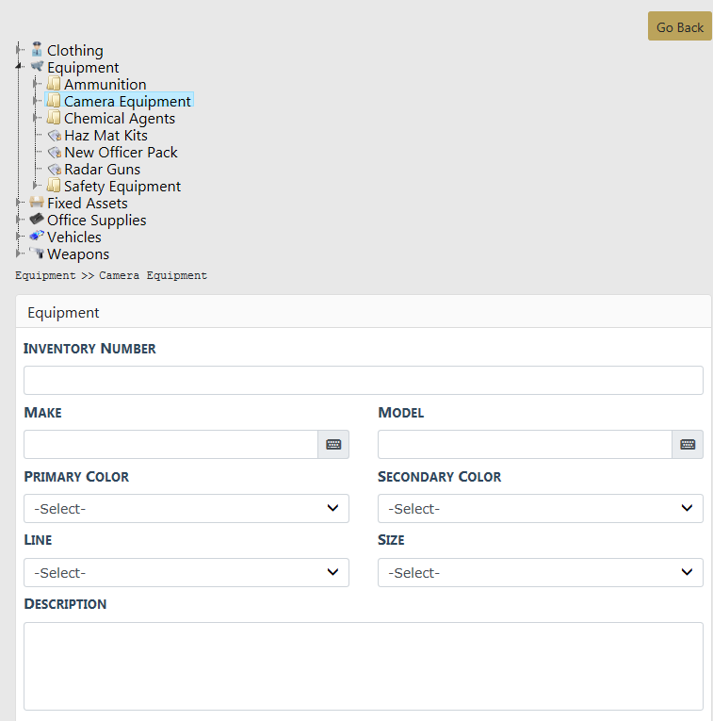Click the Haz Mat Kits tag icon
Viewport: 713px width, 721px height.
[54, 135]
